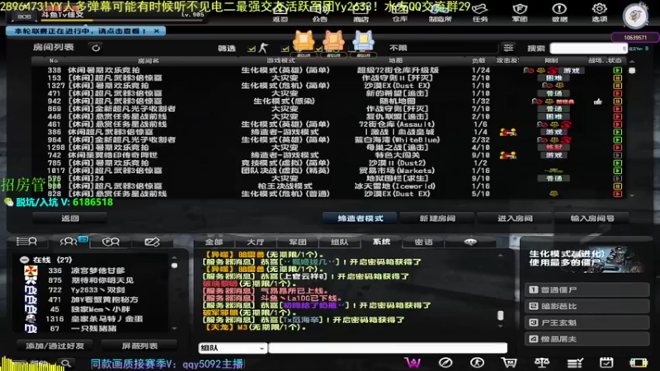
Task: Switch chat to the 密语 tab
Action: (423, 242)
